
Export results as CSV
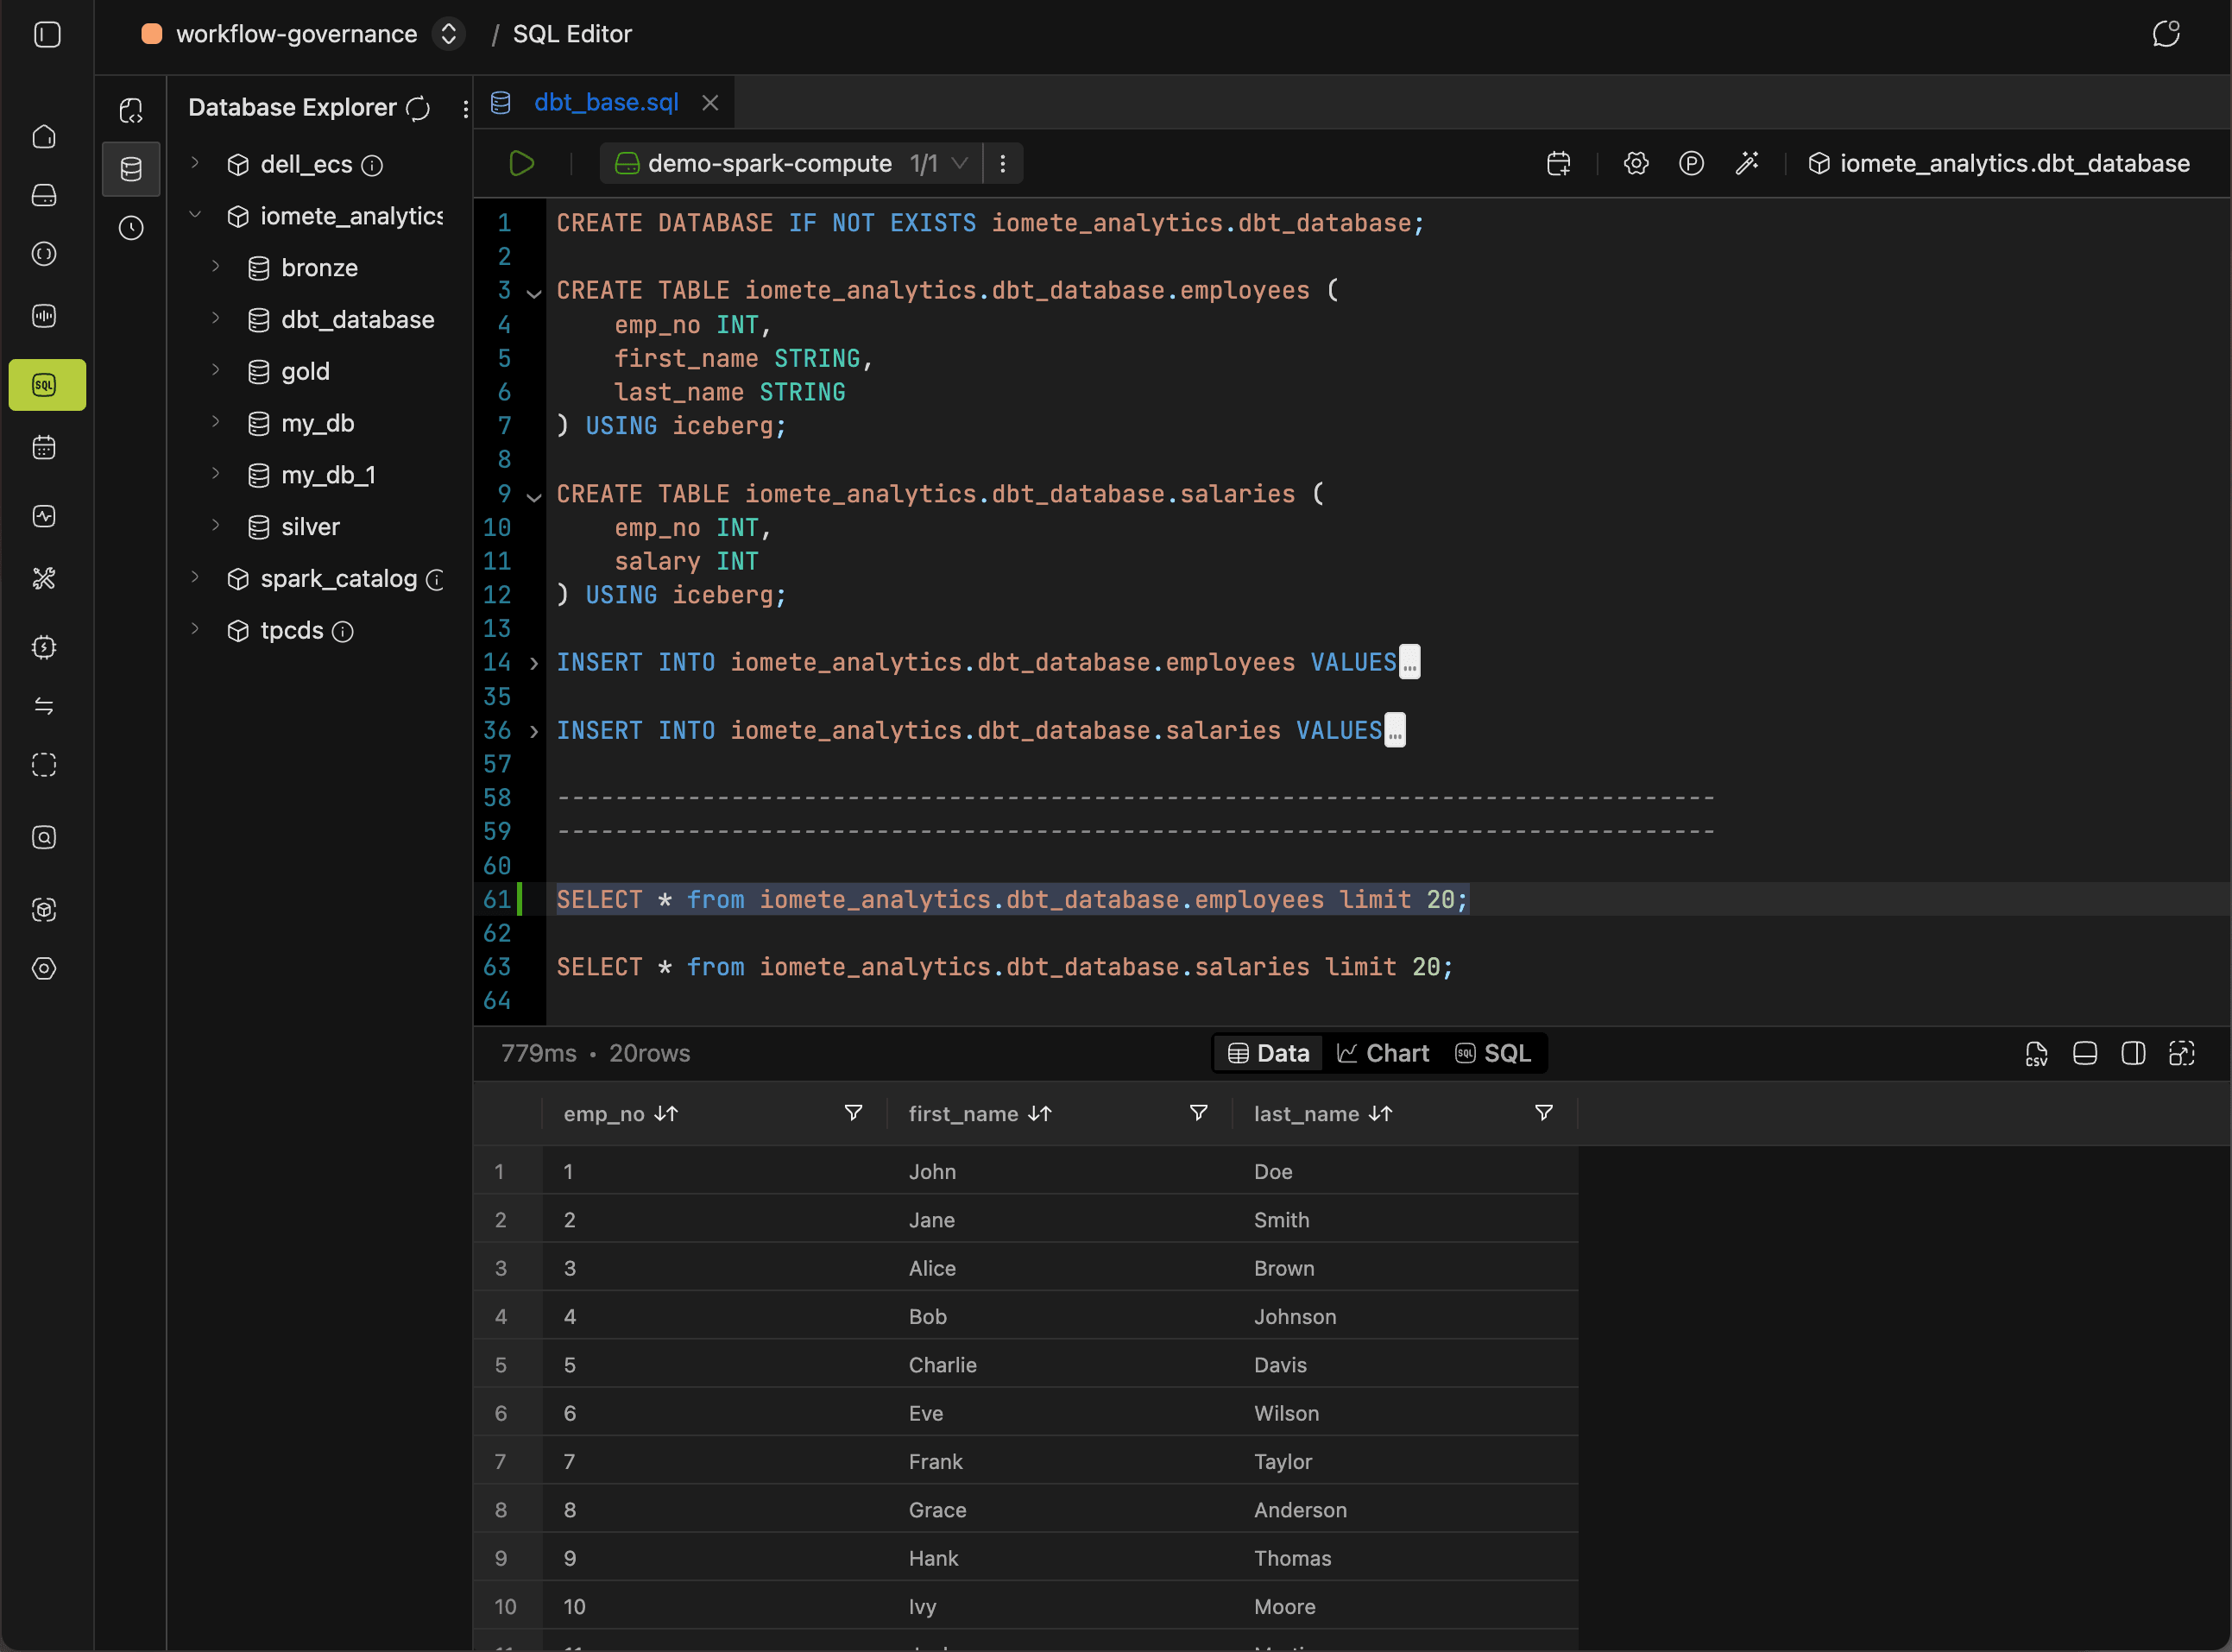[x=2036, y=1053]
